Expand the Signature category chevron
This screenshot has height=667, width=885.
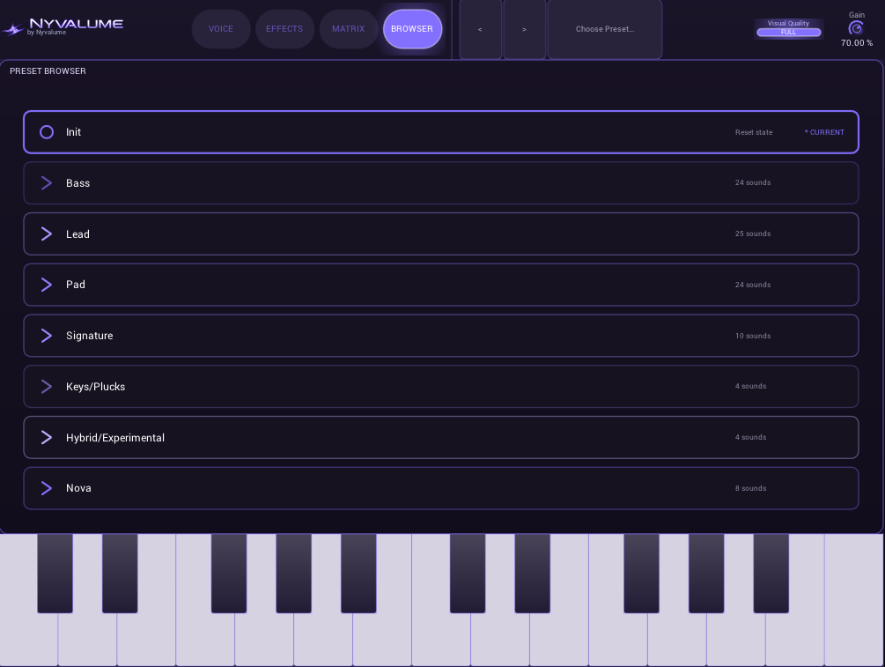[x=47, y=336]
